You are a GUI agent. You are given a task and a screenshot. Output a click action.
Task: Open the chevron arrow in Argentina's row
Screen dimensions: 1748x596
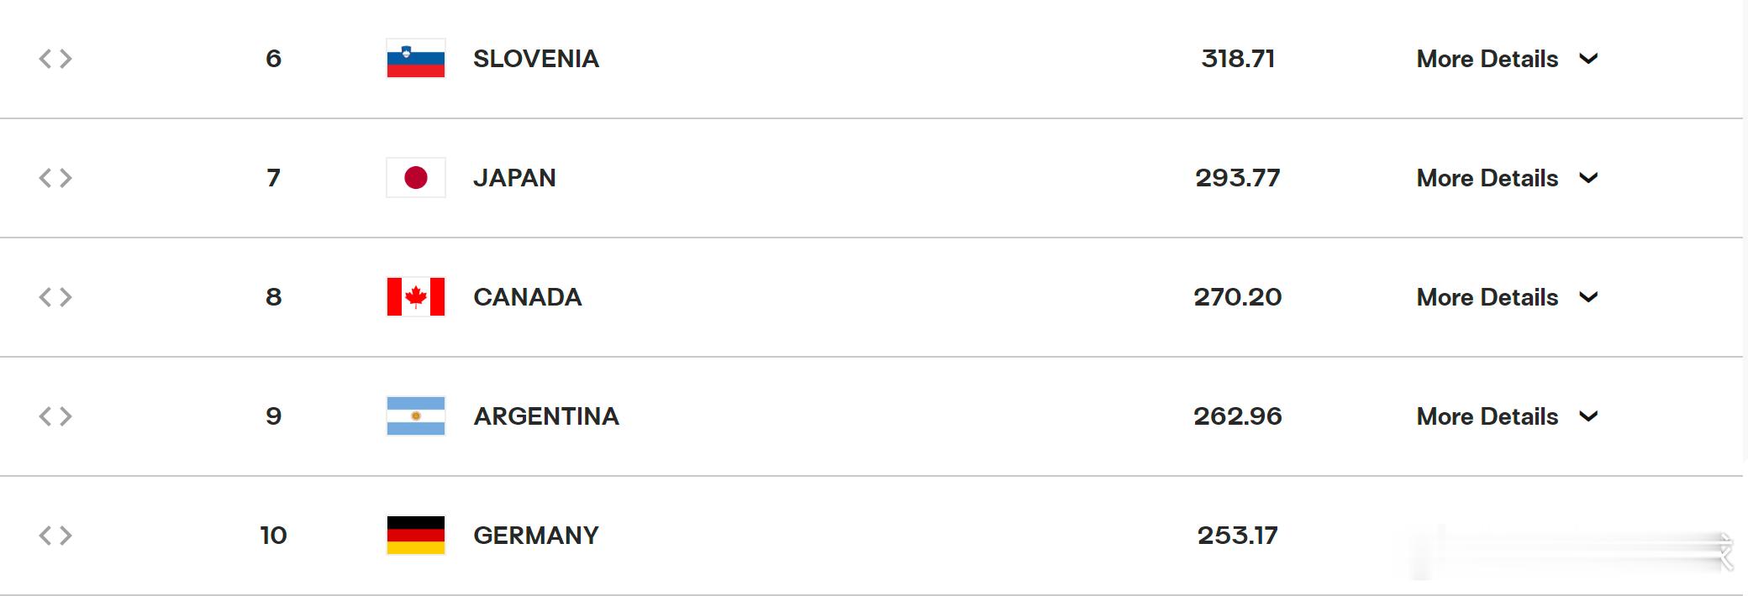click(1588, 416)
